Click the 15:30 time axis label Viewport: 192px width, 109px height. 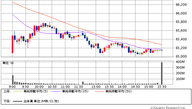tap(162, 87)
